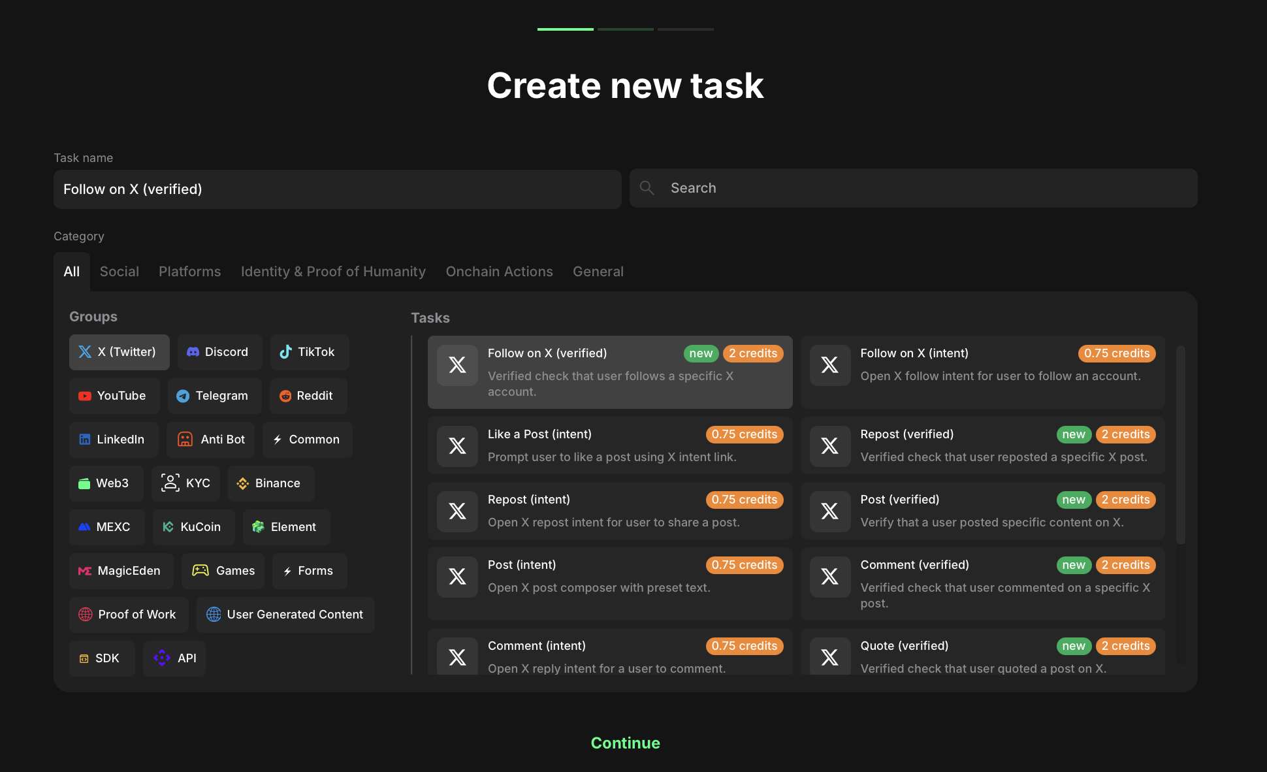This screenshot has height=772, width=1267.
Task: Choose the Comment (verified) task
Action: pyautogui.click(x=983, y=584)
